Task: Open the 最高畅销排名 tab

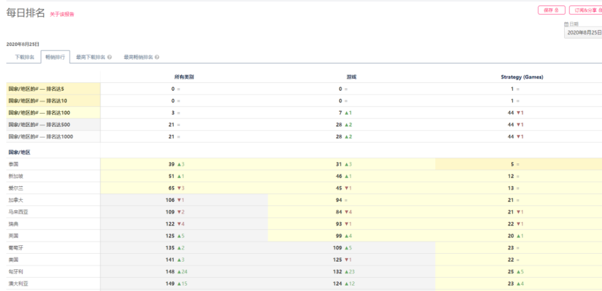Action: click(x=138, y=57)
